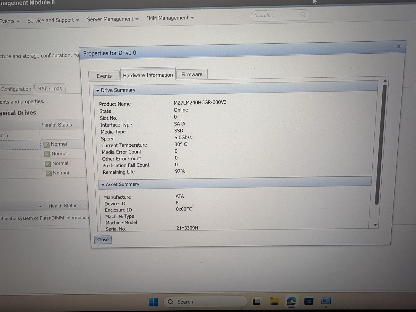This screenshot has height=312, width=416.
Task: Click the first Normal health status checkmark
Action: point(47,144)
